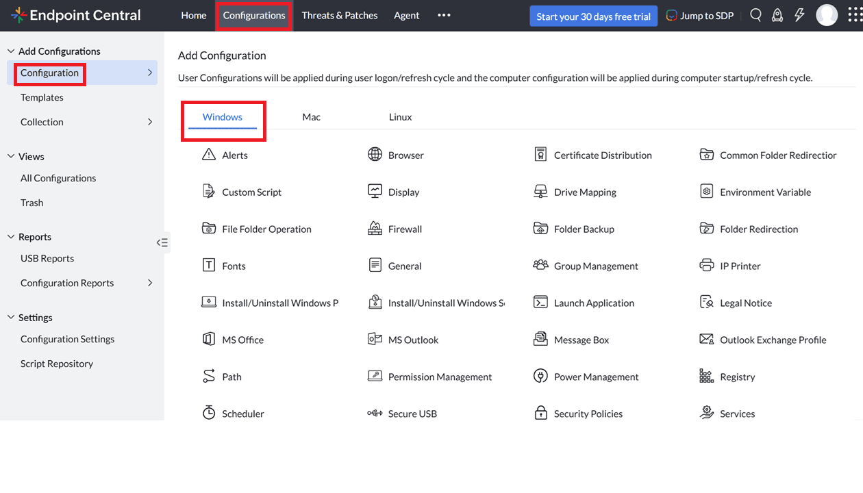Click the Certificate Distribution icon

coord(540,155)
